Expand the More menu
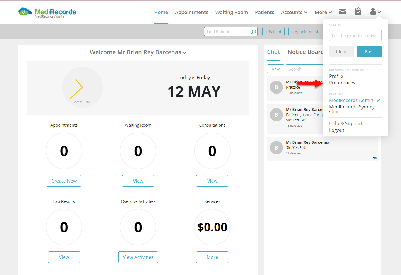Viewport: 401px width, 275px height. coord(323,12)
